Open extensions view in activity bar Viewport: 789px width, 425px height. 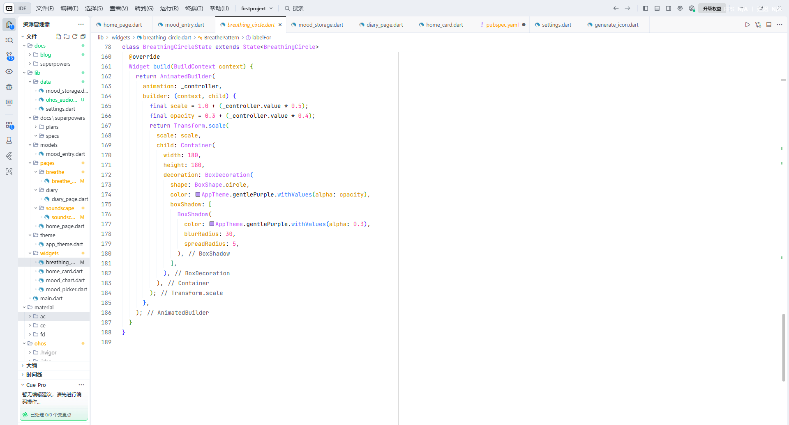pos(9,125)
